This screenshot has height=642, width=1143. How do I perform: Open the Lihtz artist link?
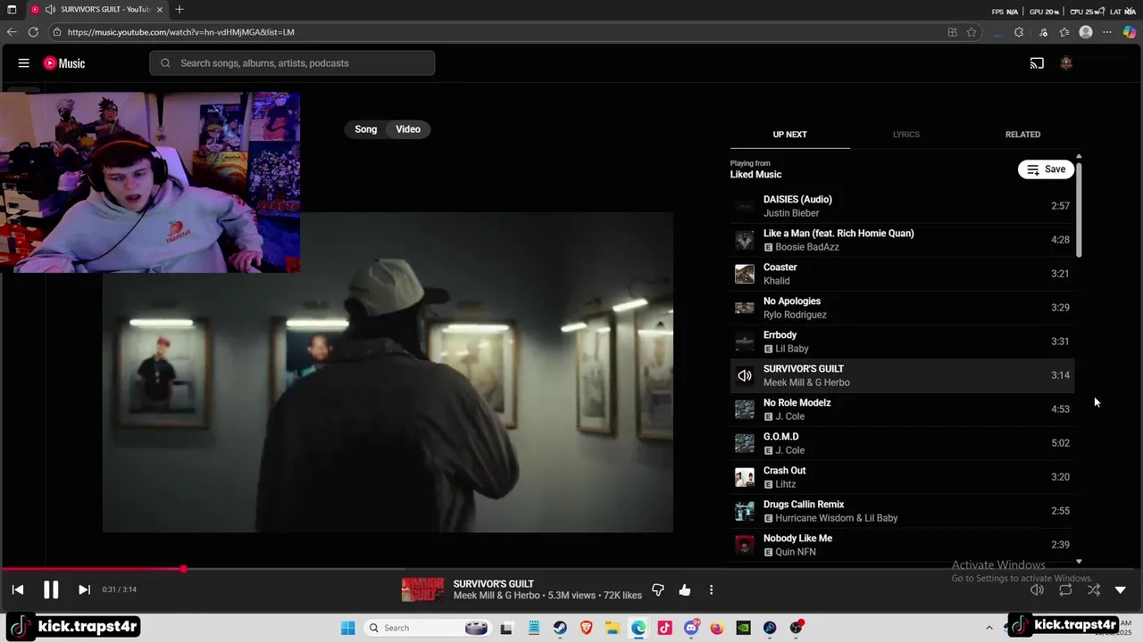(x=786, y=484)
